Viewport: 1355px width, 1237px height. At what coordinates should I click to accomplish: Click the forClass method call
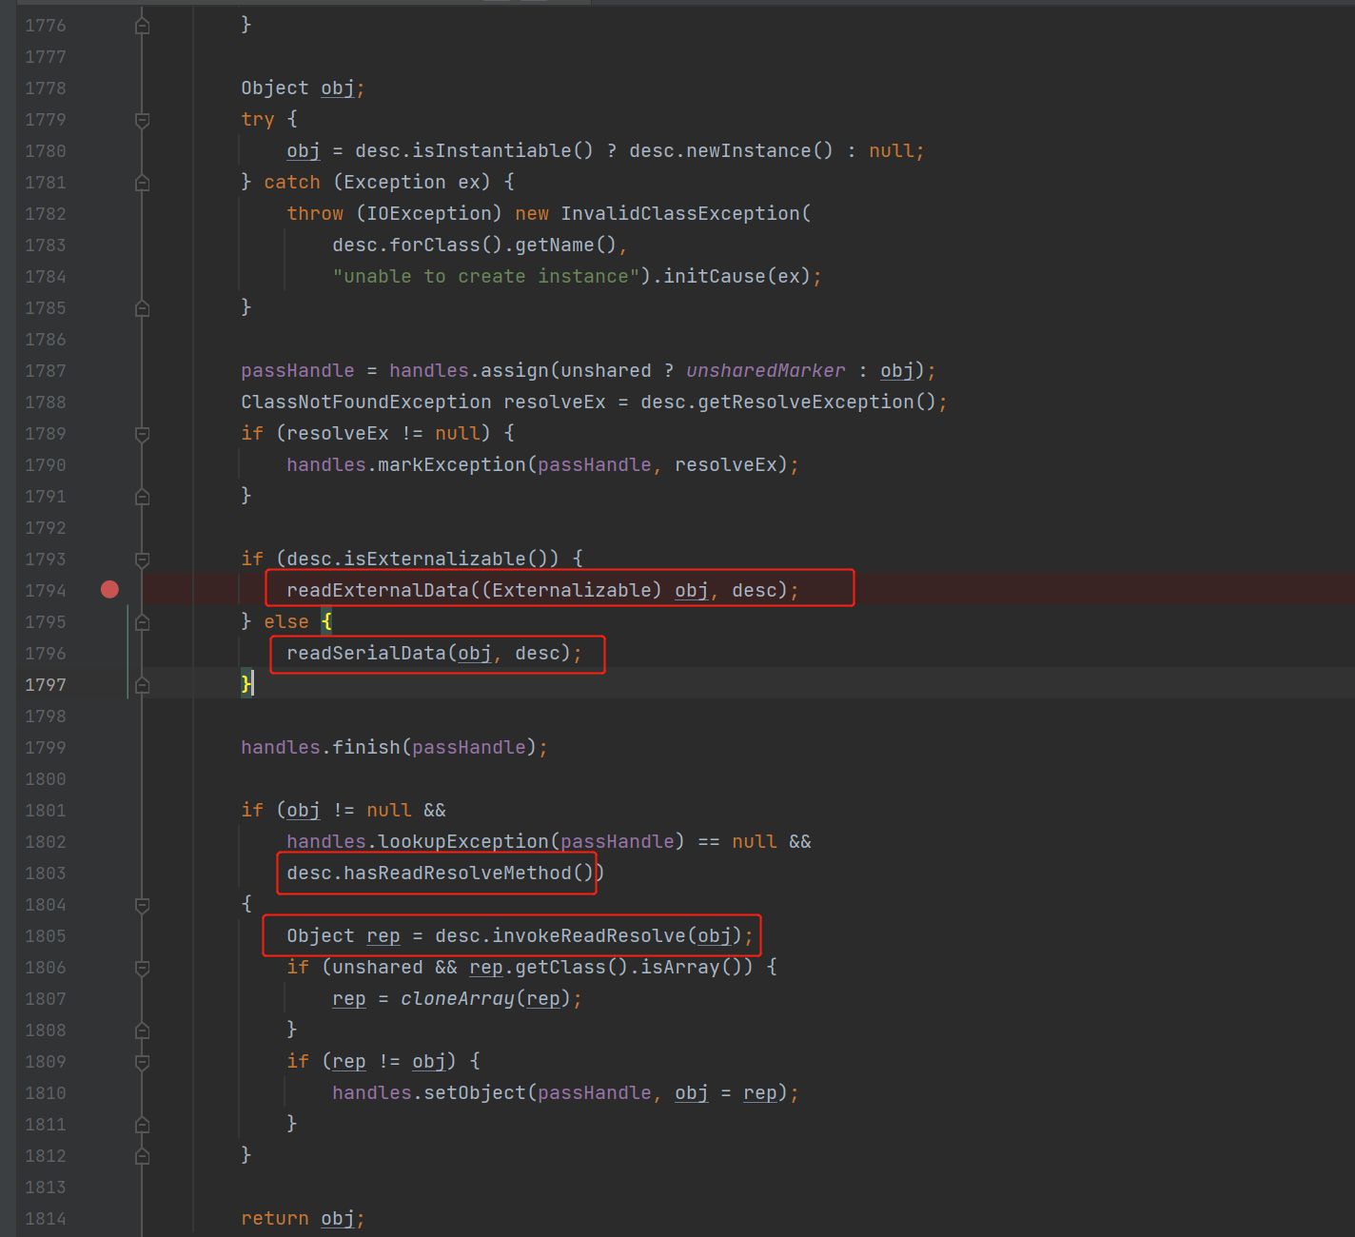pos(435,245)
